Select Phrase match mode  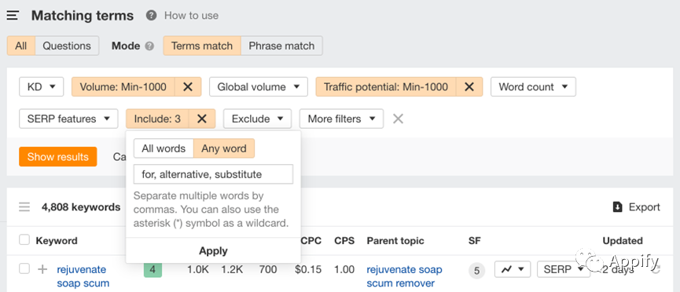(281, 46)
